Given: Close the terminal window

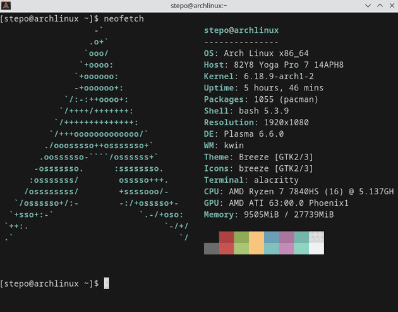Looking at the screenshot, I should pos(392,6).
